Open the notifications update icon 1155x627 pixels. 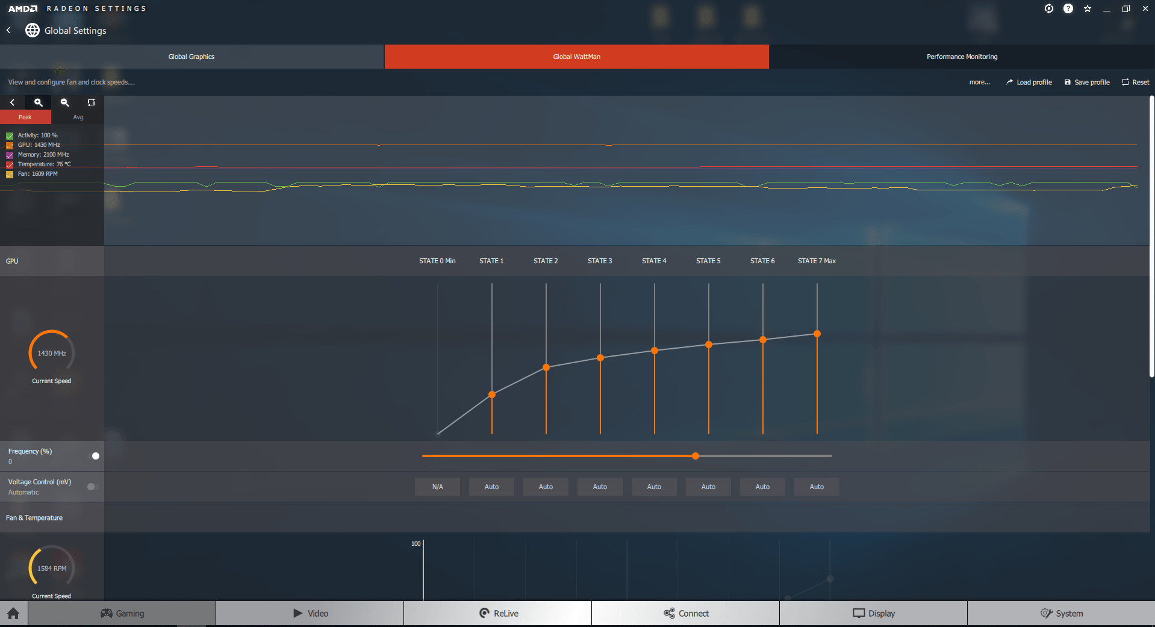(x=1049, y=8)
